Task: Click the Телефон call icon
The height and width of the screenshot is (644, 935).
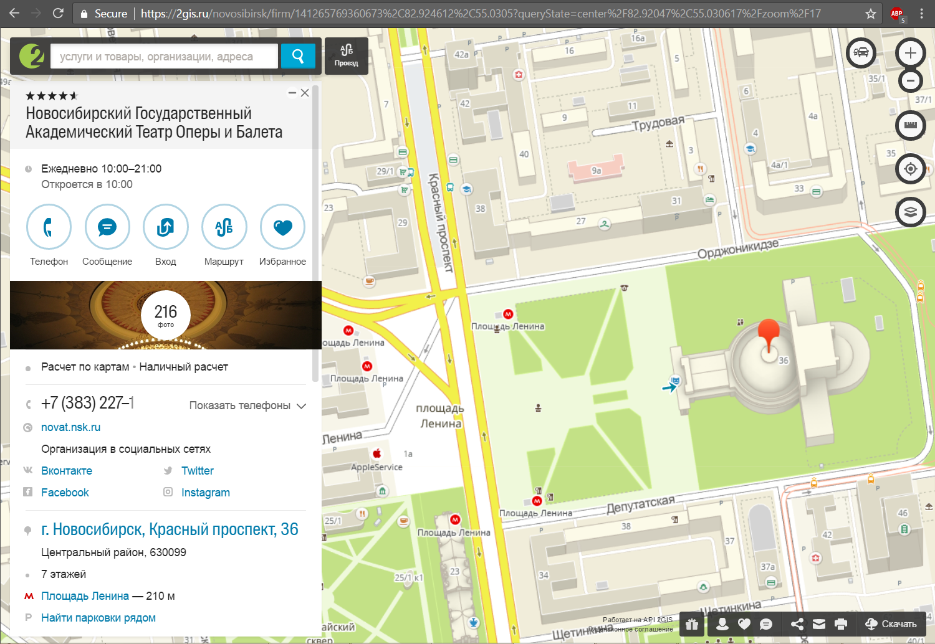Action: tap(49, 227)
